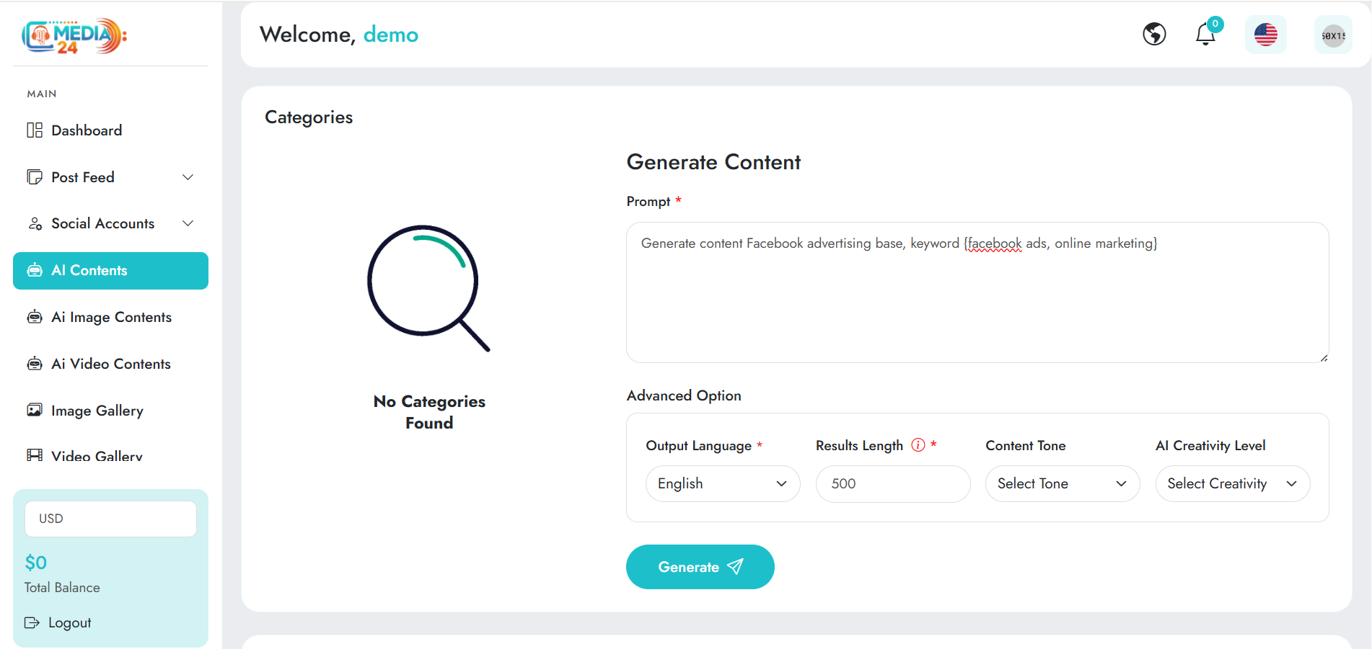Click the globe icon in header
This screenshot has width=1372, height=649.
point(1154,34)
